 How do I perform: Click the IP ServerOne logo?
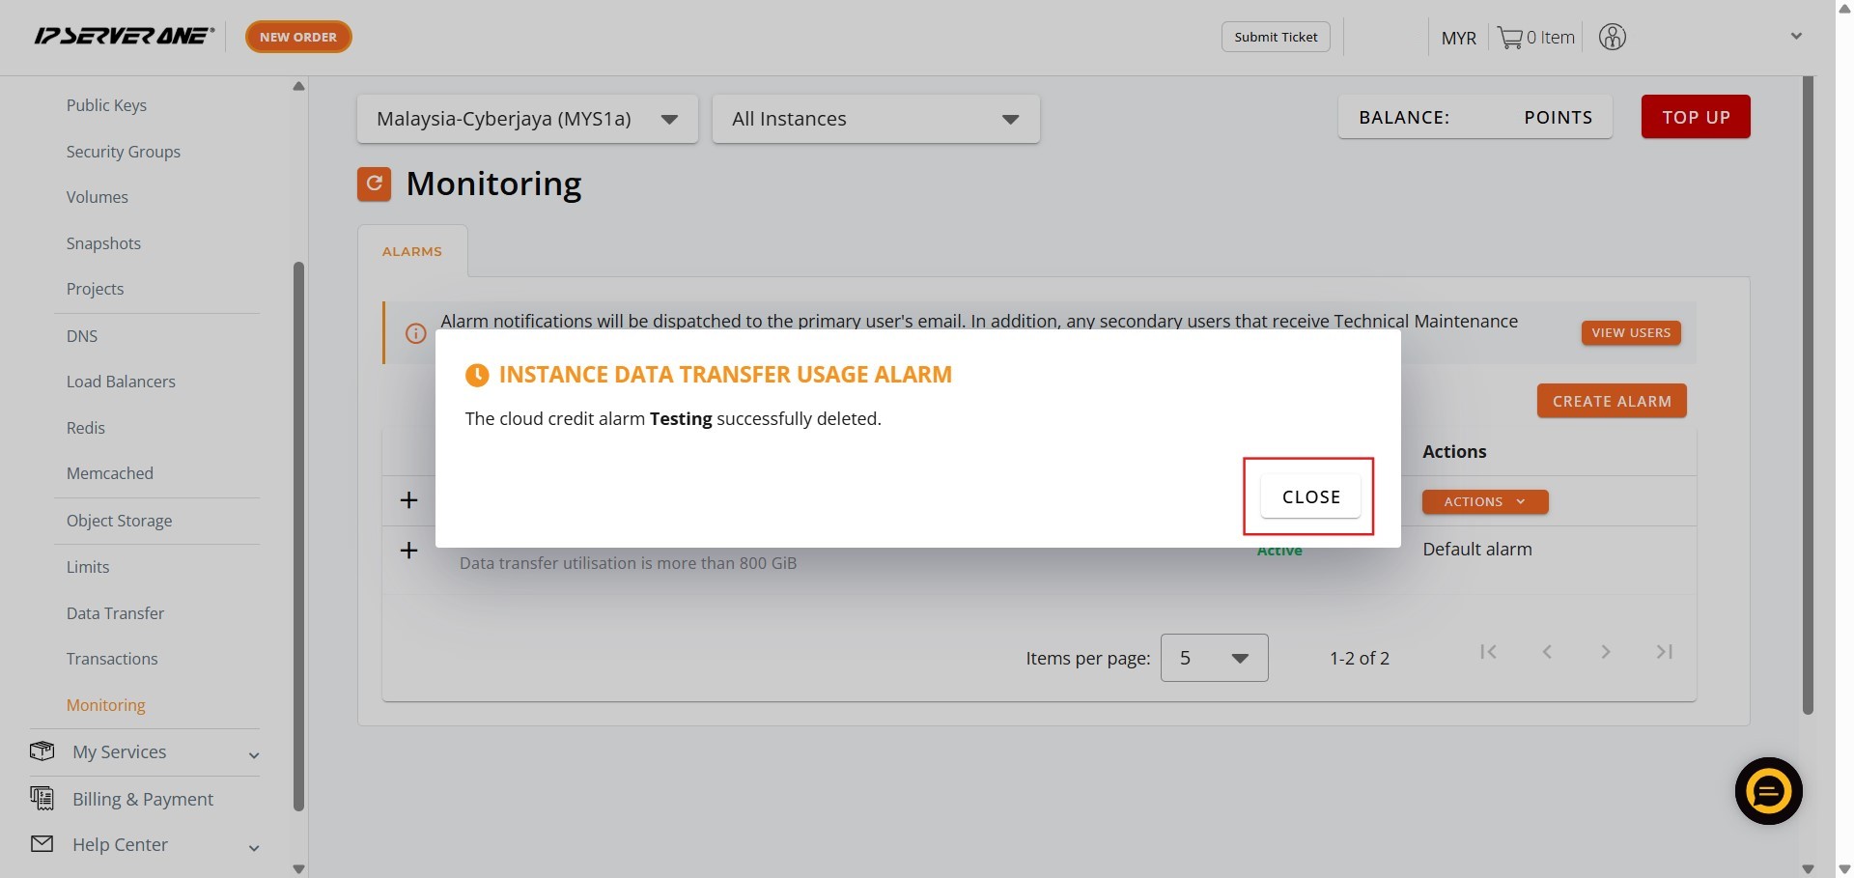[x=124, y=37]
